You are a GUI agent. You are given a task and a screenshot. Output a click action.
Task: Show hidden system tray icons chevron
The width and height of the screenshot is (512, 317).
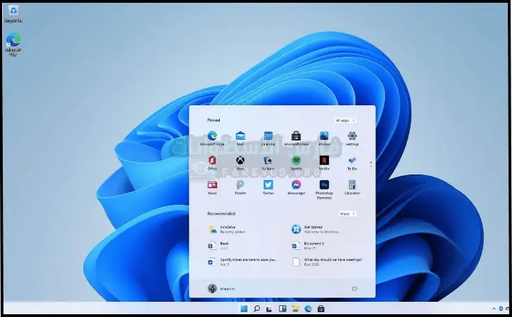(494, 308)
